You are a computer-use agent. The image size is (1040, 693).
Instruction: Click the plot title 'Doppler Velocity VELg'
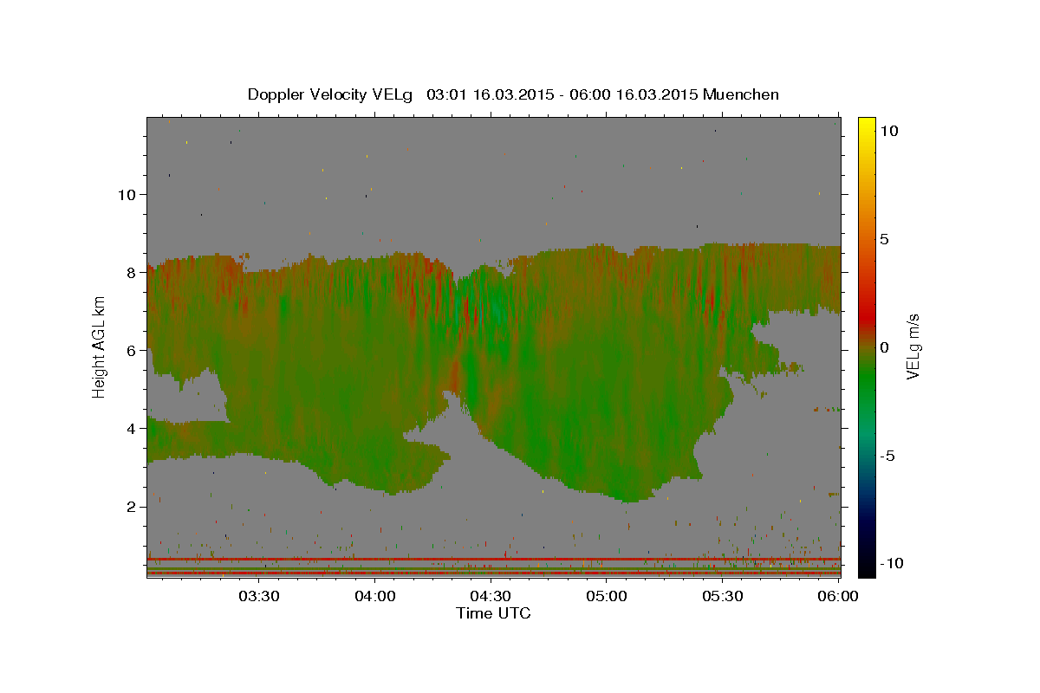click(332, 94)
